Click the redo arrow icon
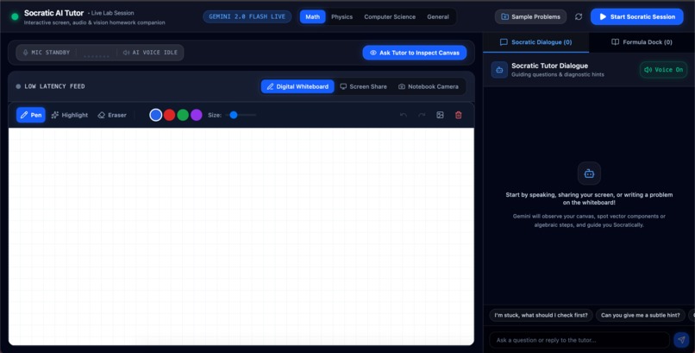The image size is (695, 353). click(x=422, y=115)
